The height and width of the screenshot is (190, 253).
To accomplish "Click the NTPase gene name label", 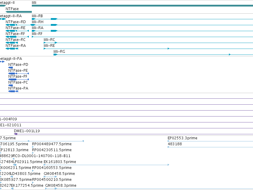I will [x=12, y=9].
